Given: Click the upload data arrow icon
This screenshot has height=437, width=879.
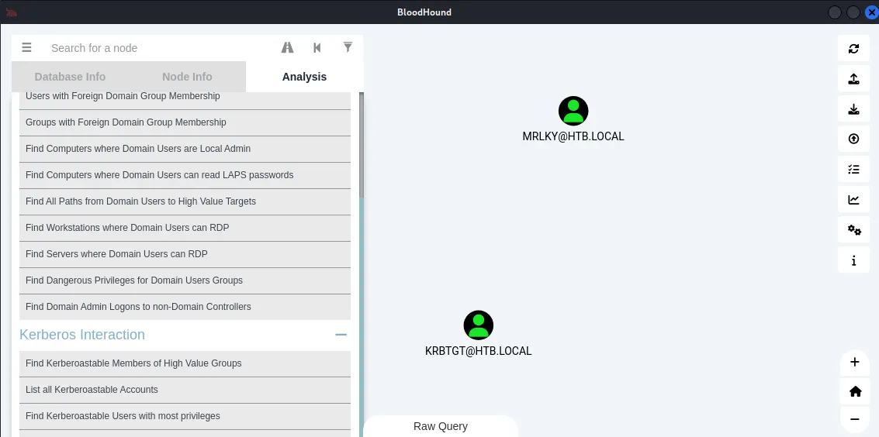Looking at the screenshot, I should (853, 139).
